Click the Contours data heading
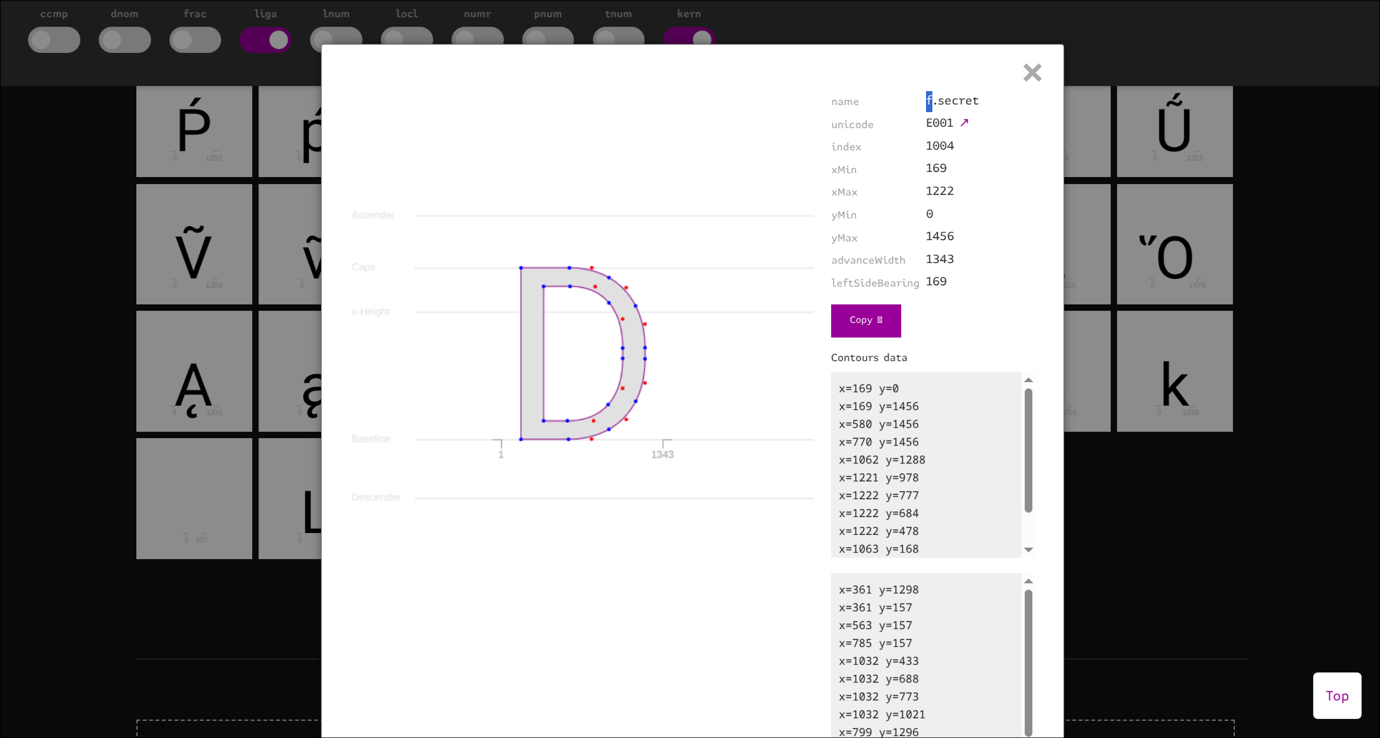This screenshot has width=1380, height=738. click(x=869, y=358)
